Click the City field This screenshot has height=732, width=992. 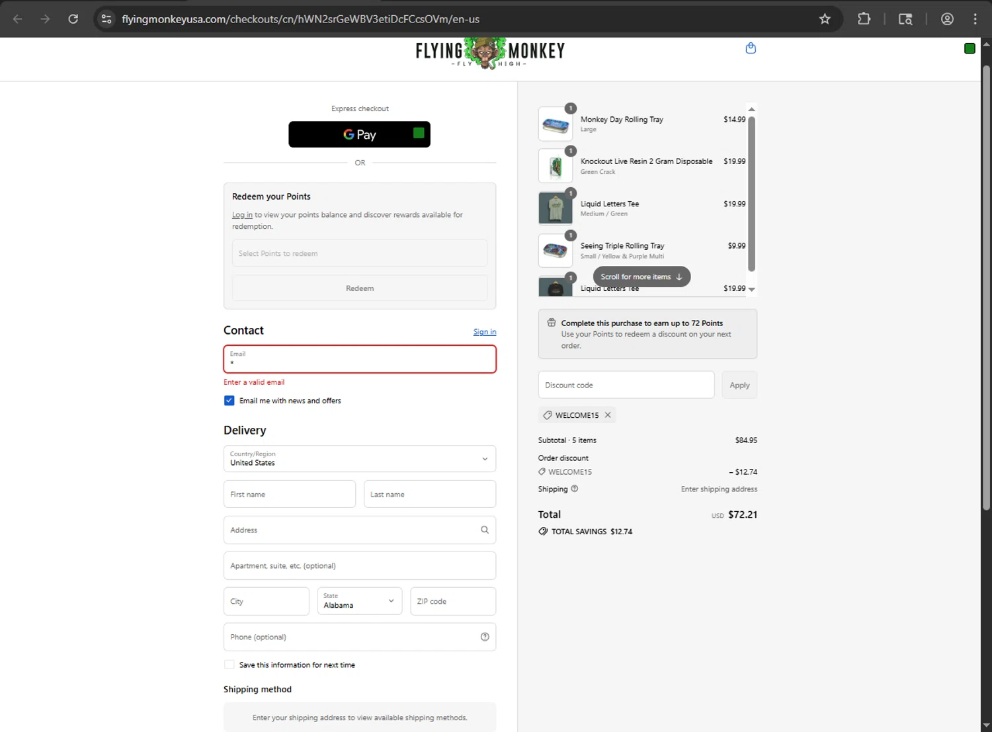point(267,601)
